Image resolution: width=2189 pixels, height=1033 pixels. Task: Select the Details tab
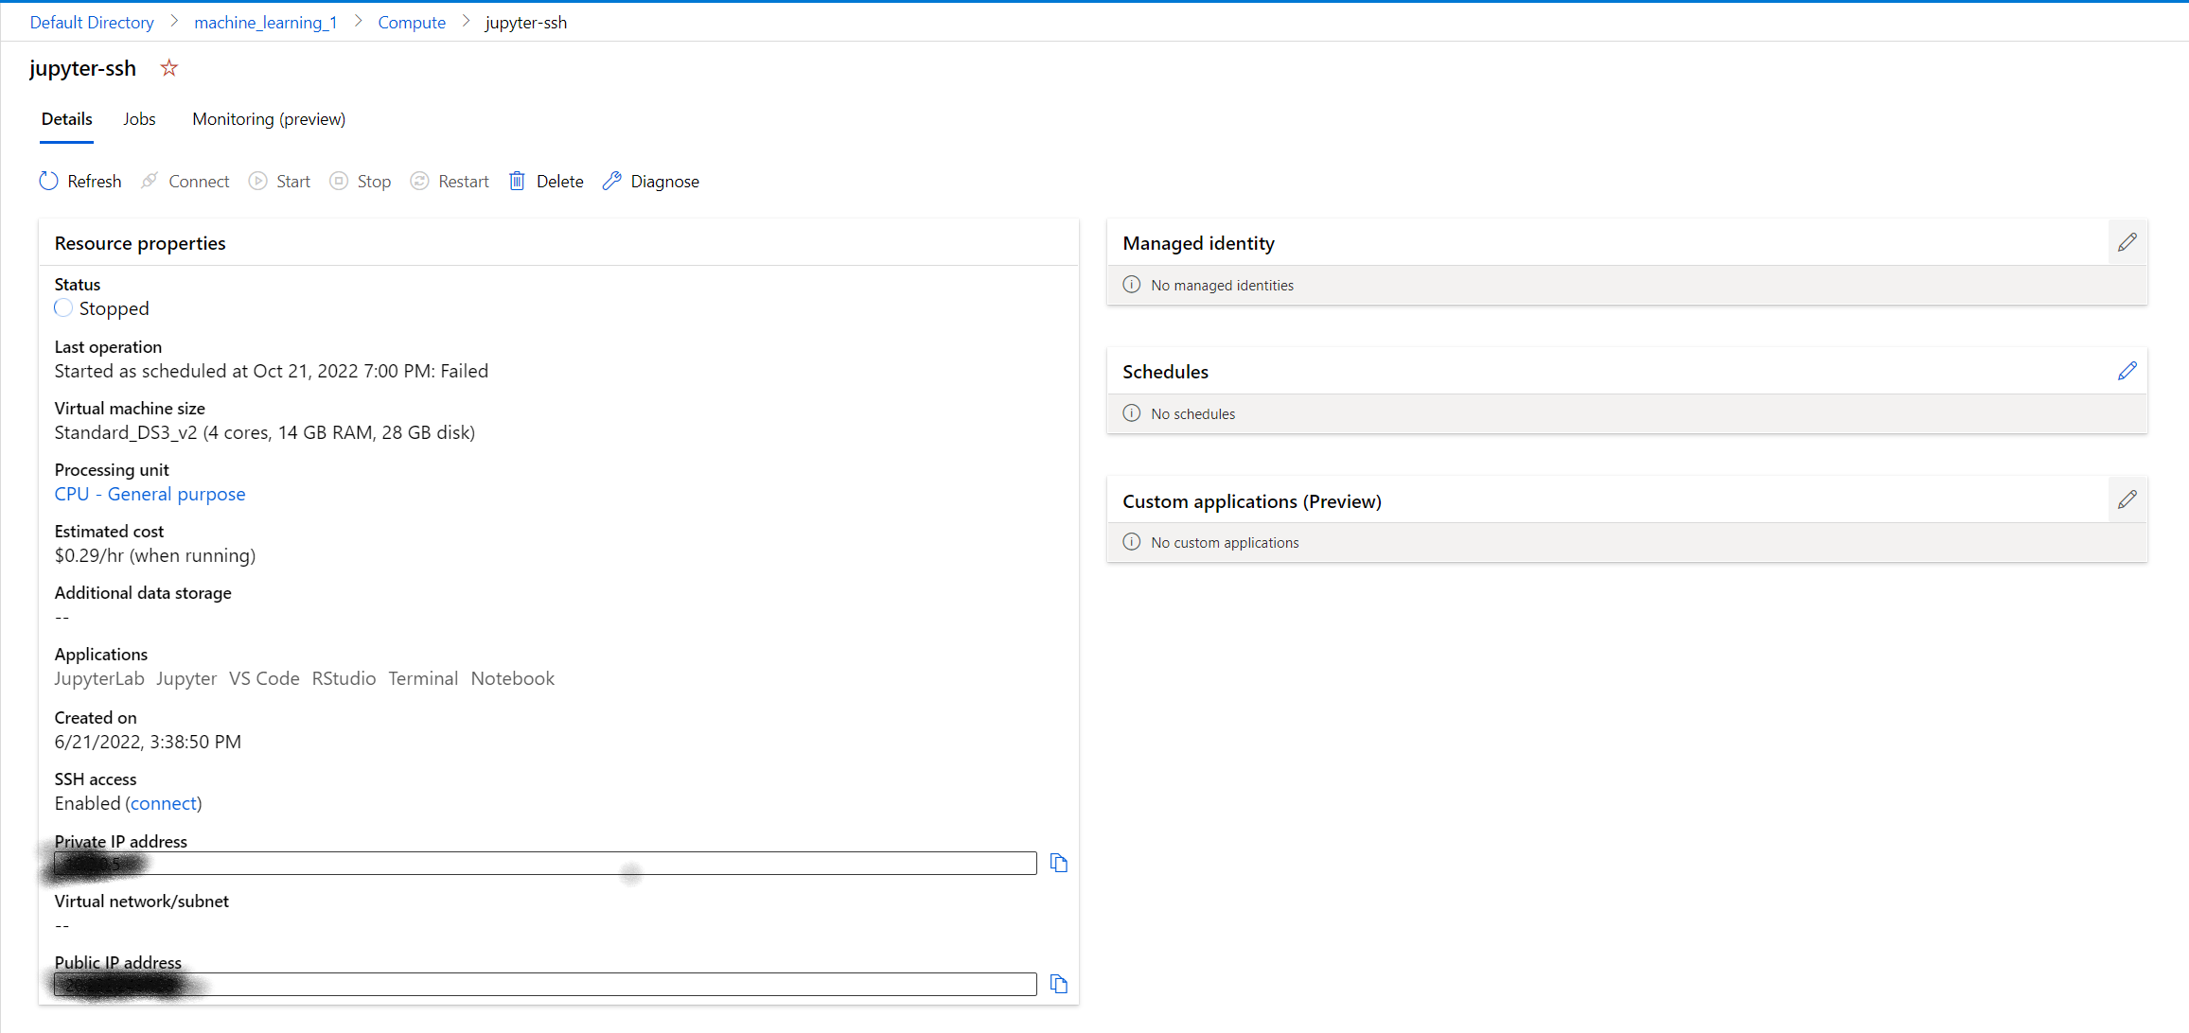67,119
